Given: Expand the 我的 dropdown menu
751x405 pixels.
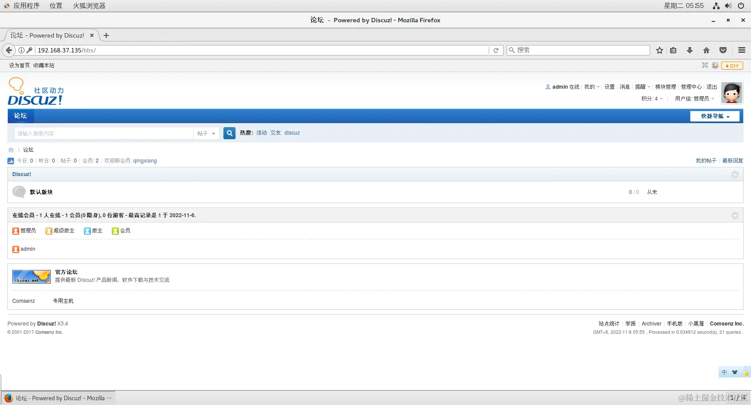Looking at the screenshot, I should (x=592, y=87).
